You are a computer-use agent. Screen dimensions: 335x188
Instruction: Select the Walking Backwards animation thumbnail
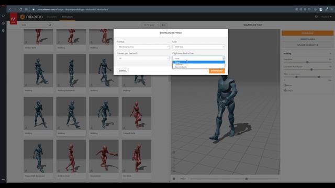[x=71, y=71]
